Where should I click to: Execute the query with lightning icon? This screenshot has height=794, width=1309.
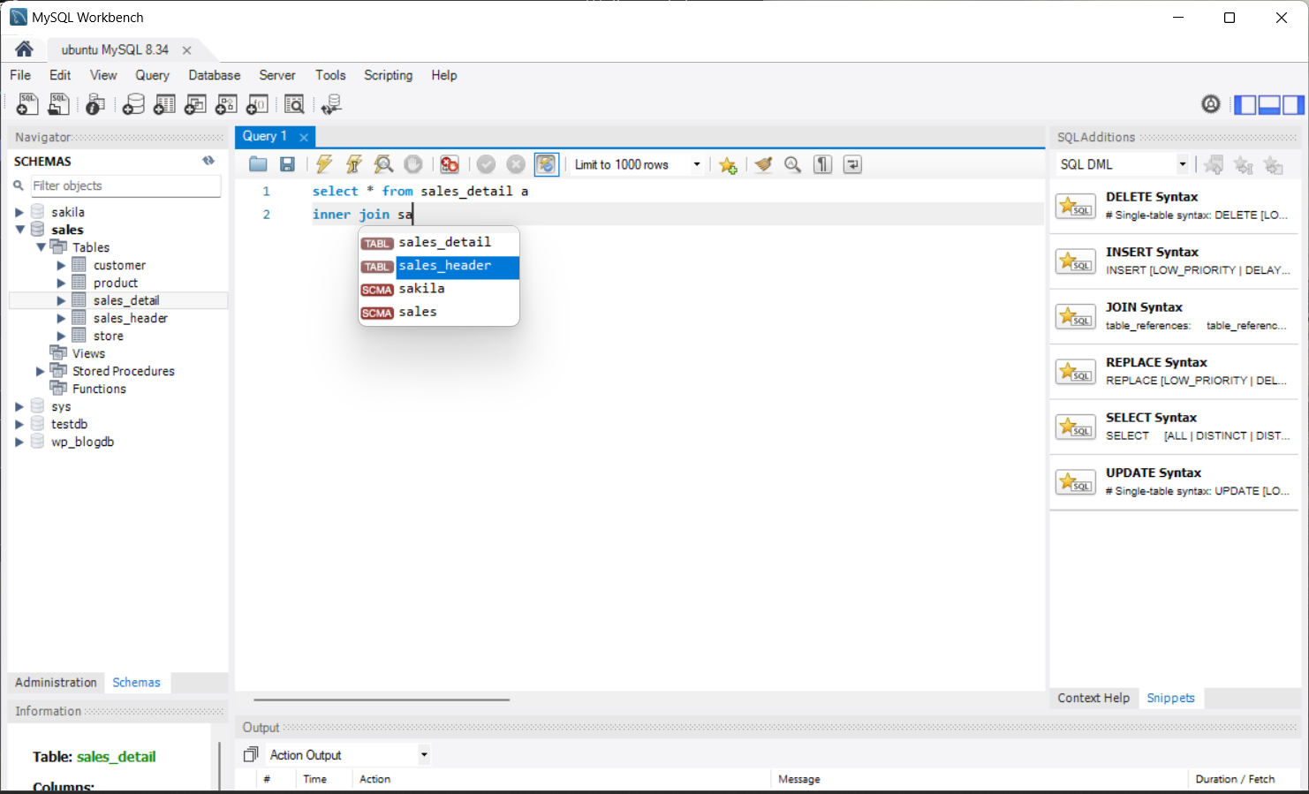[324, 164]
